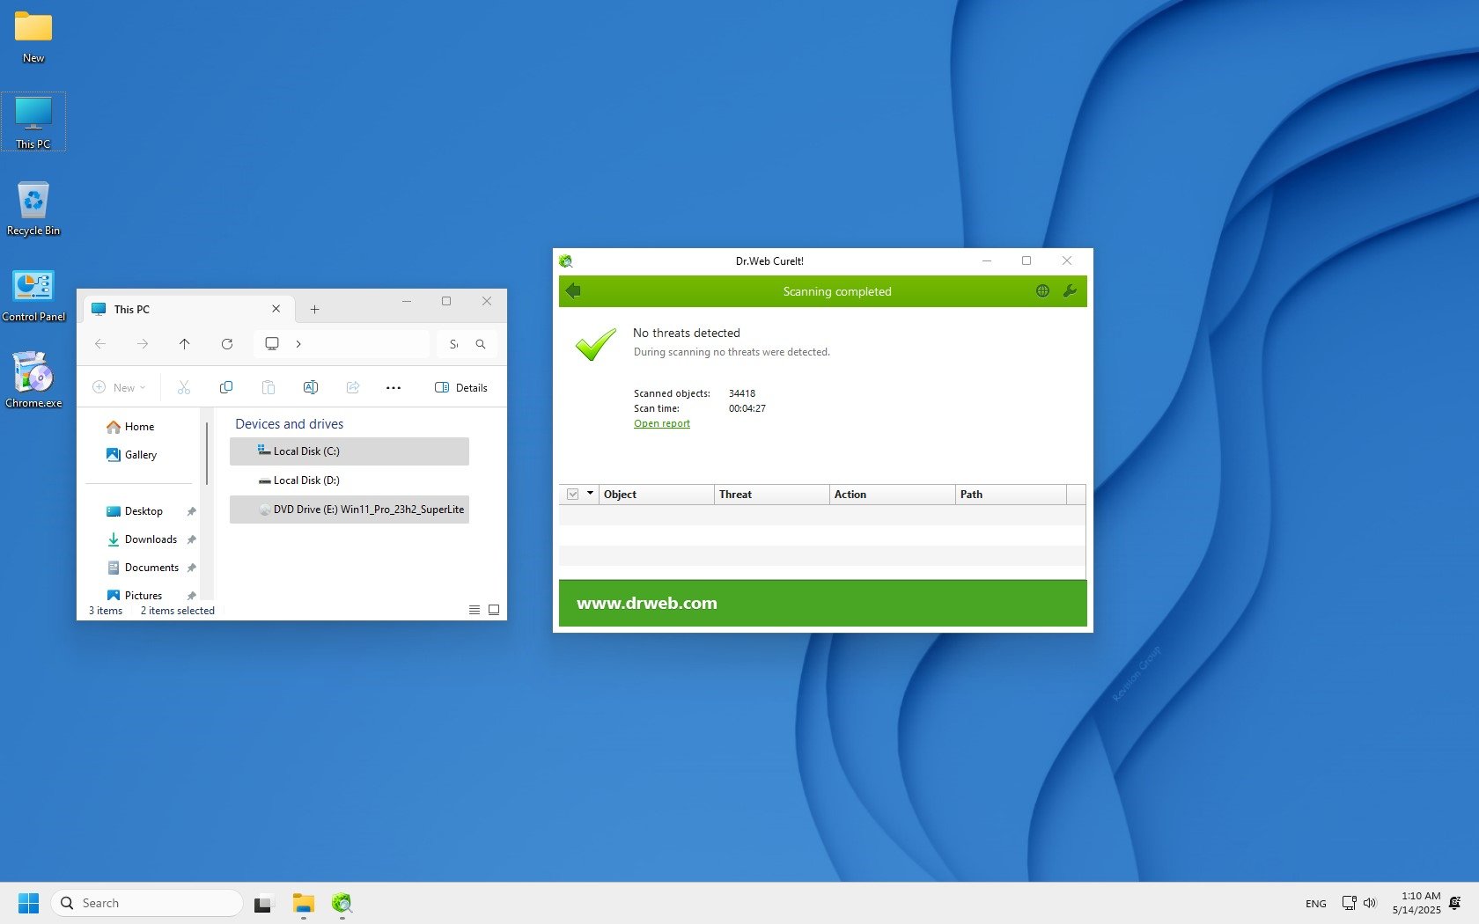Click the www.drweb.com banner

646,604
